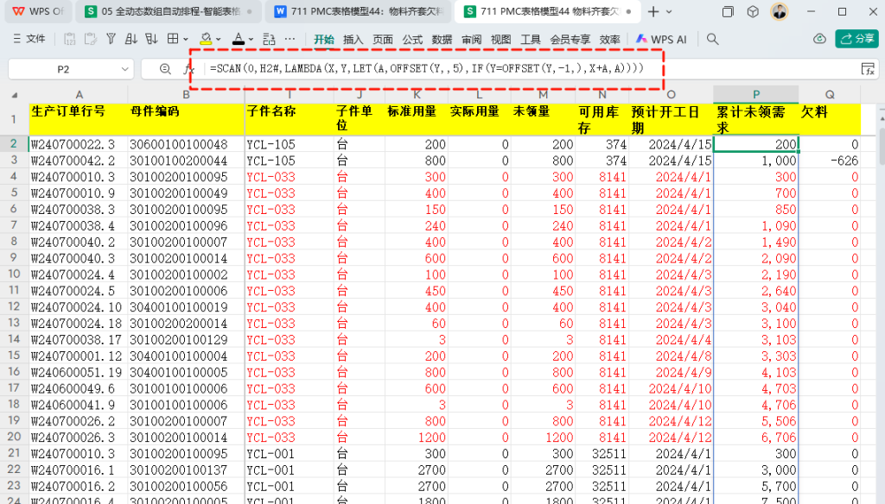Viewport: 885px width, 504px height.
Task: Switch to the 视图 ribbon tab
Action: coord(500,40)
